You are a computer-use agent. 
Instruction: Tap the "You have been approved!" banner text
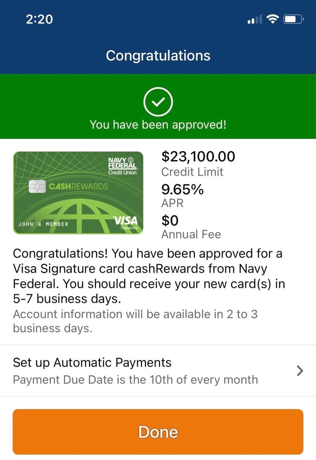coord(158,125)
